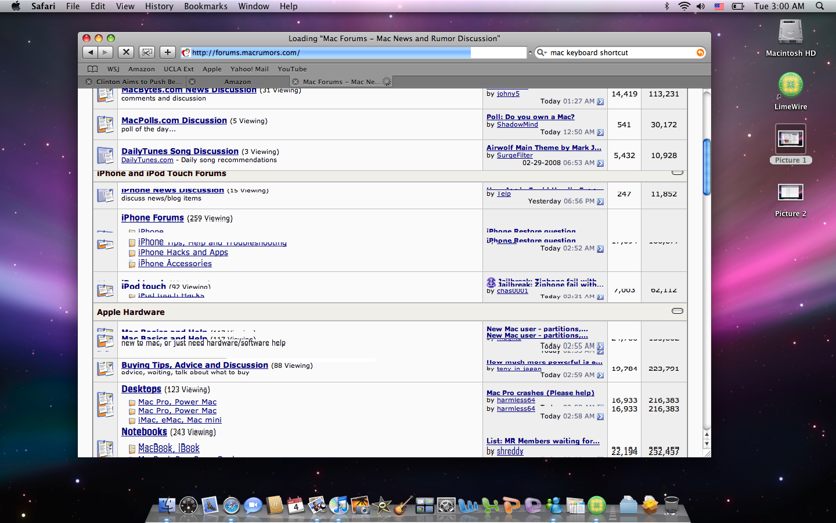Open the Web Clip scissors tool
836x523 pixels.
point(147,52)
